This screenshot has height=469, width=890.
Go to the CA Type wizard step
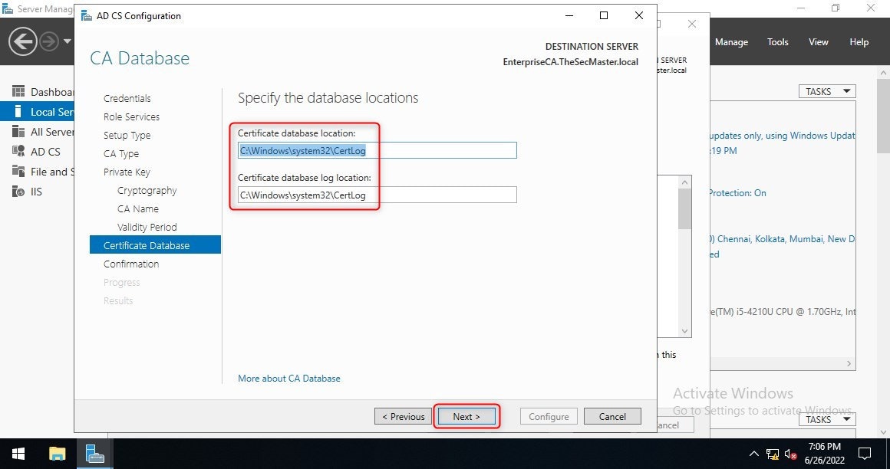click(121, 154)
